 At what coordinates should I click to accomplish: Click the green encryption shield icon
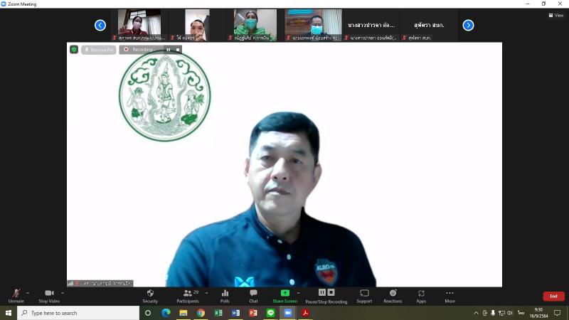pyautogui.click(x=74, y=49)
